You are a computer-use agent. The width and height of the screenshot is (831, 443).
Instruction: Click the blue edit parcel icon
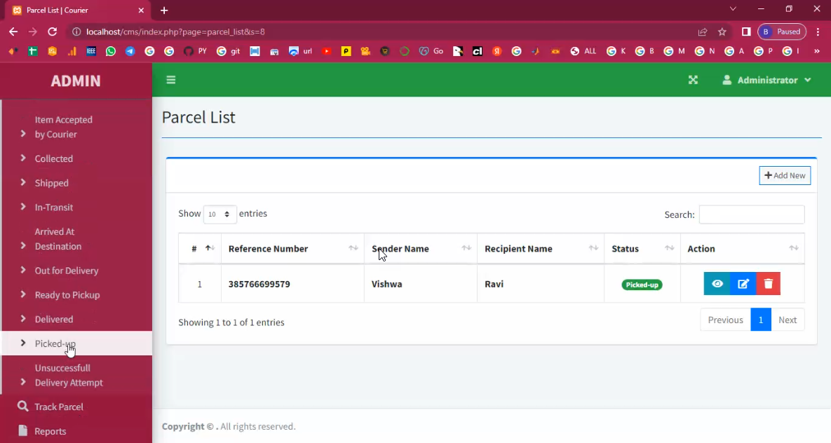point(743,284)
